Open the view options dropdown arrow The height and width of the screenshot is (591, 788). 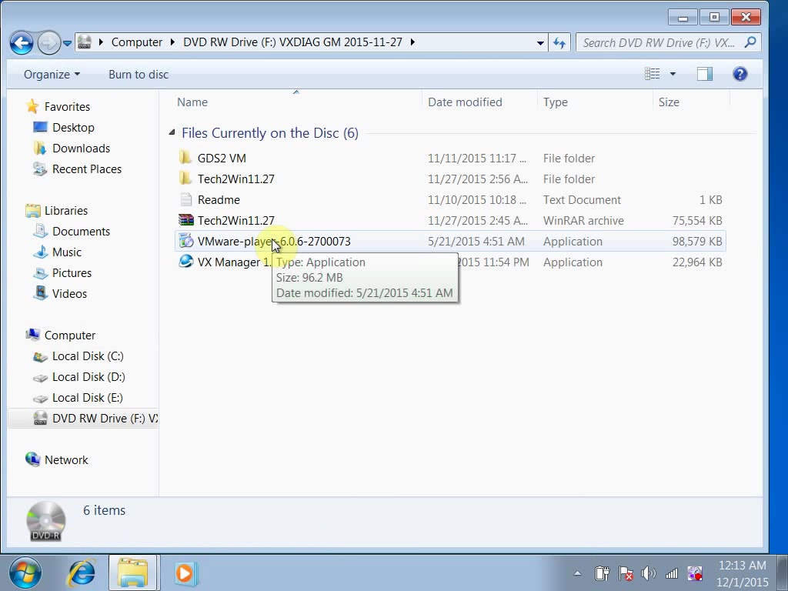point(673,74)
